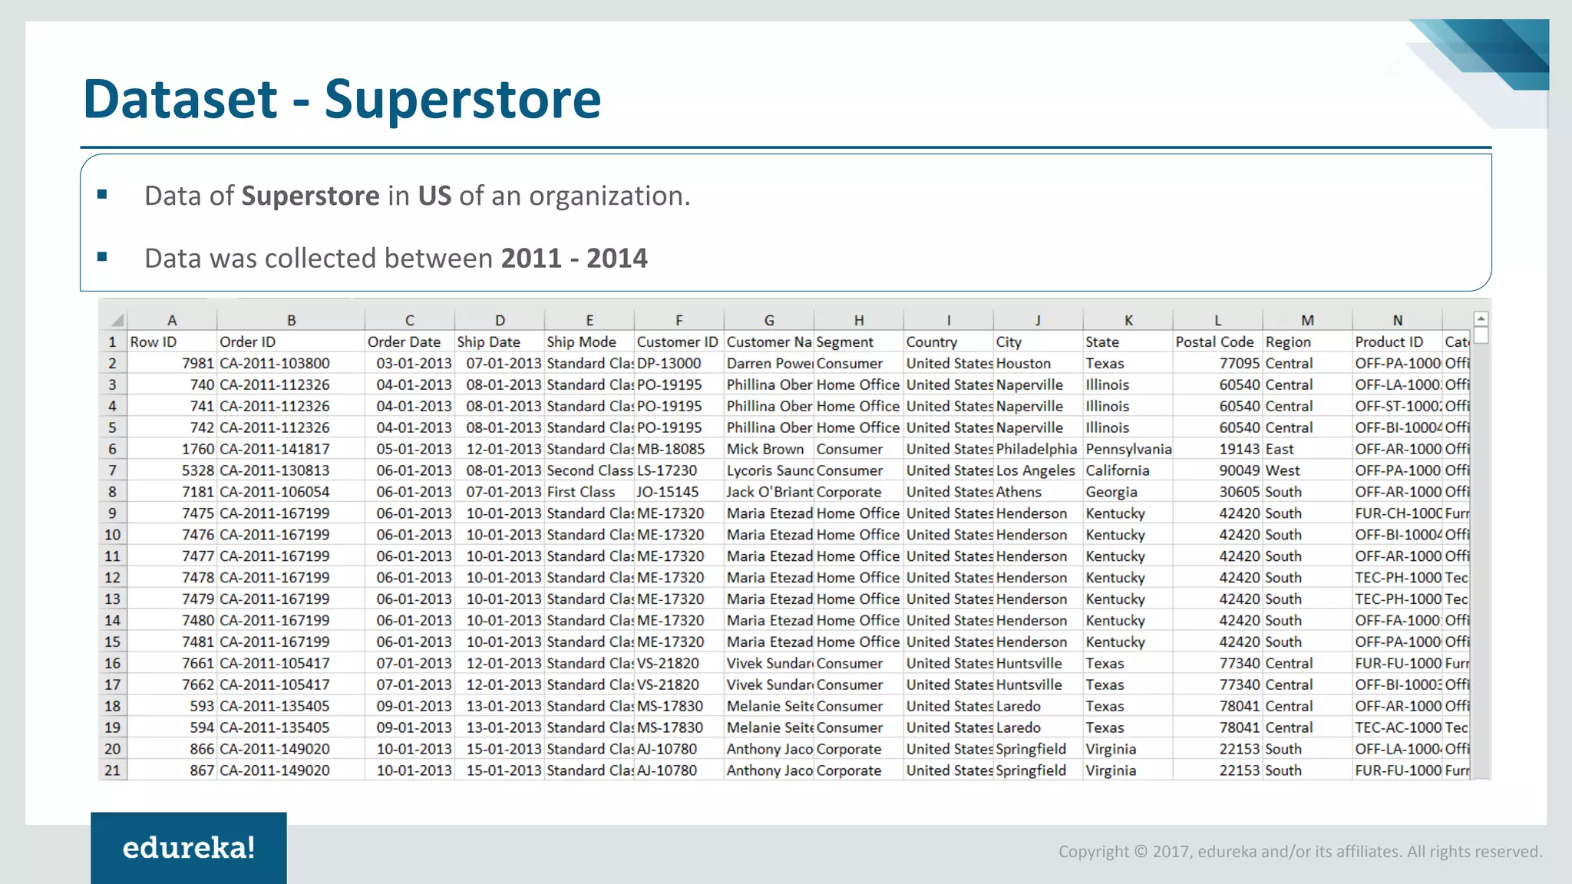Click the 'East' region cell

(1308, 449)
